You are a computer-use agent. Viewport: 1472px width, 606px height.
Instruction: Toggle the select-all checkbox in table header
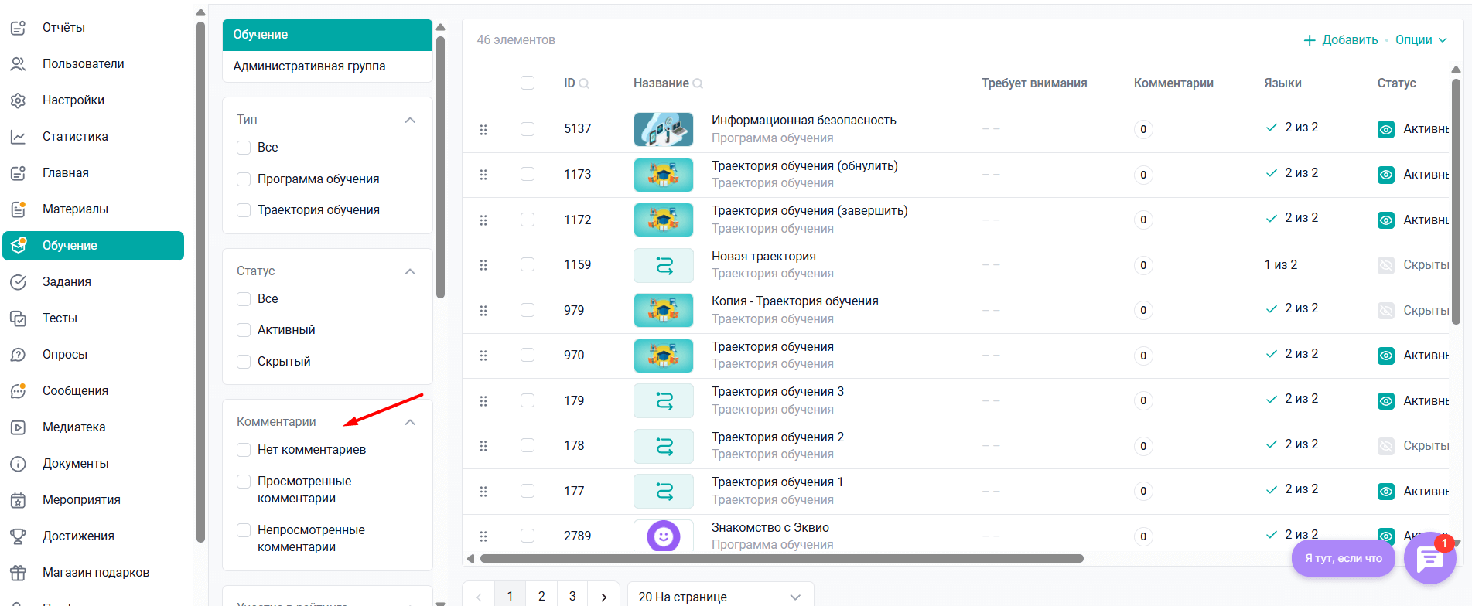coord(528,83)
